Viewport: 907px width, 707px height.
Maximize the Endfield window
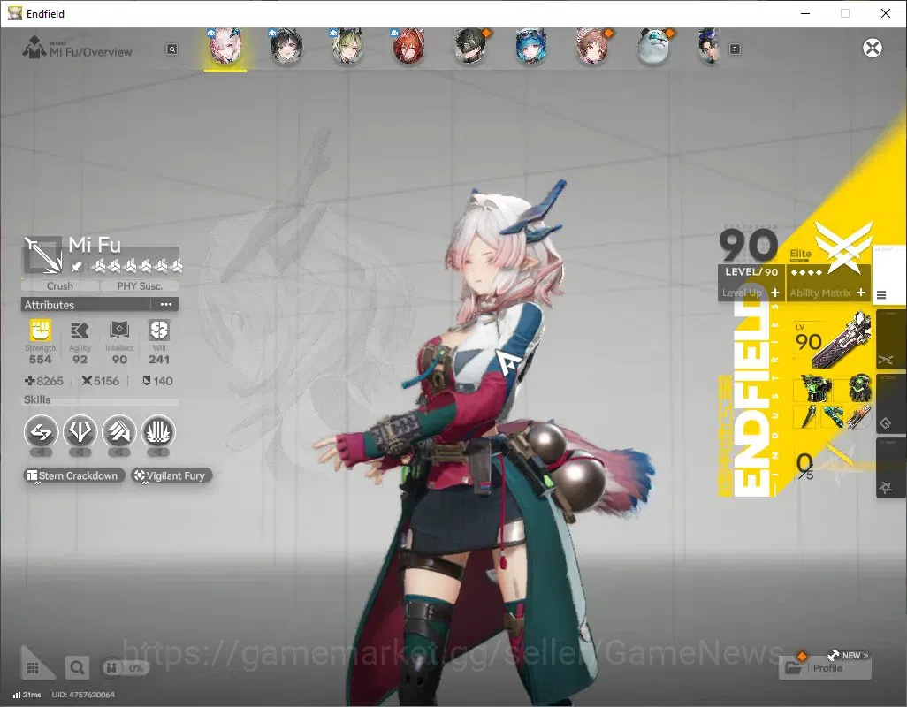(x=845, y=13)
